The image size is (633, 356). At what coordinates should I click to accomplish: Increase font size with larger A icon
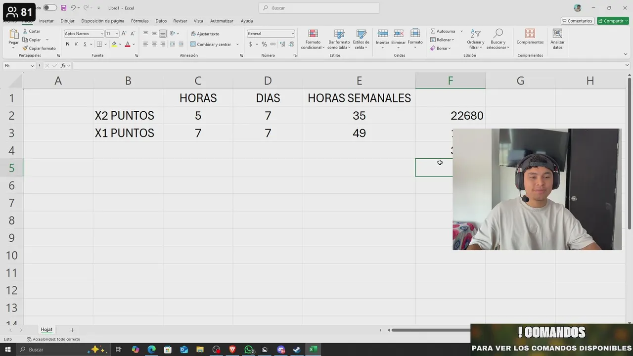click(124, 34)
